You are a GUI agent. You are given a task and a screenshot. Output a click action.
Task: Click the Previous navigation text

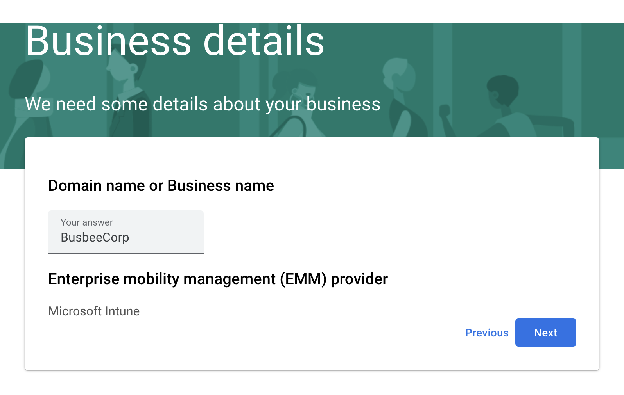point(487,332)
